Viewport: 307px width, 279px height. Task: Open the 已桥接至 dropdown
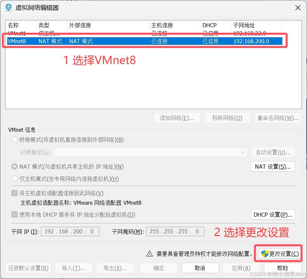tap(151, 152)
